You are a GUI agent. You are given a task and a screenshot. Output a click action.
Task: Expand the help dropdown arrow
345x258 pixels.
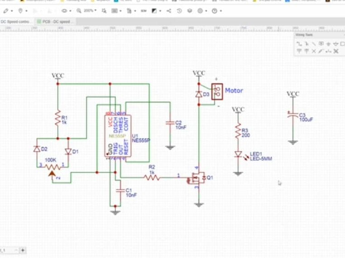coord(220,11)
